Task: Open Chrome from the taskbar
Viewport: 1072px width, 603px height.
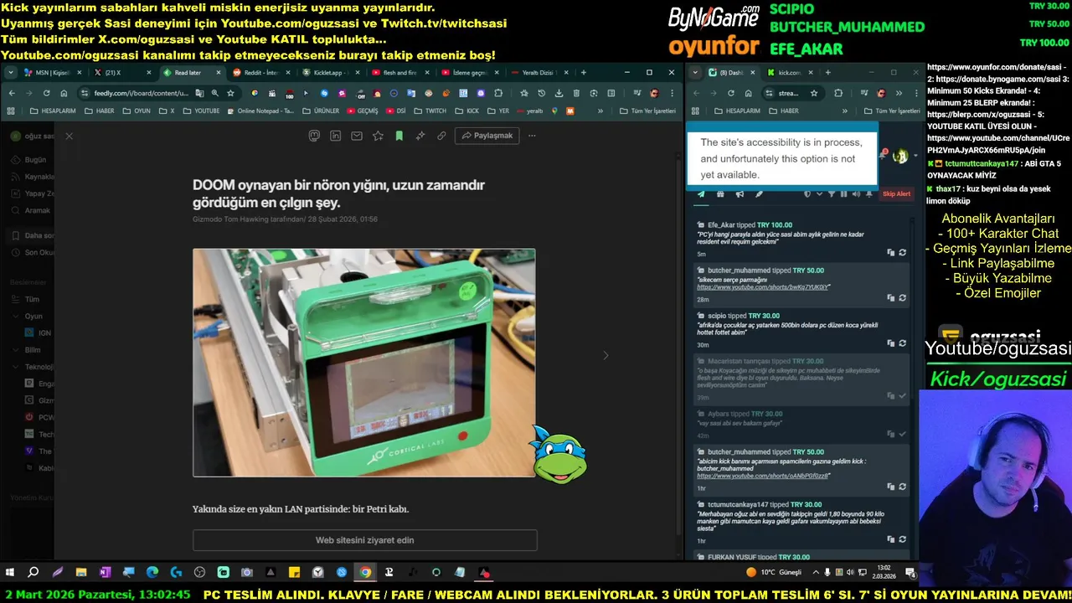Action: point(365,573)
